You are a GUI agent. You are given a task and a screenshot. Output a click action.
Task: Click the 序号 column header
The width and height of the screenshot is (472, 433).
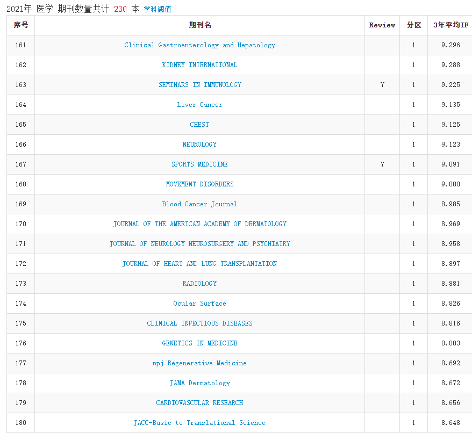(21, 25)
